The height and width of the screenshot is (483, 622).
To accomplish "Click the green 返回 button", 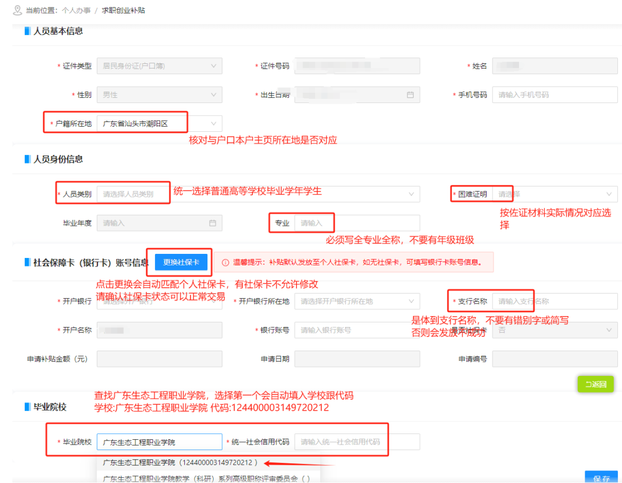I will point(596,384).
